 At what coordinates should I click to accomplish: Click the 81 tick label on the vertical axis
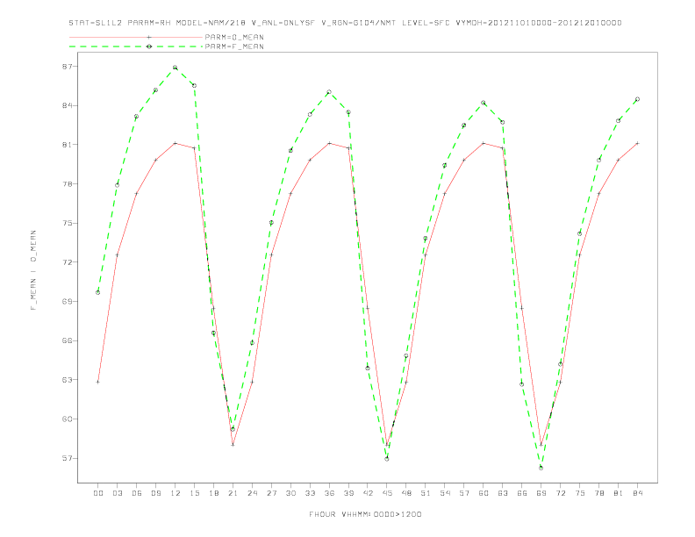[x=67, y=145]
